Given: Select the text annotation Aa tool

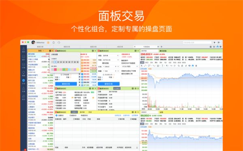Looking at the screenshot, I should [x=171, y=66].
